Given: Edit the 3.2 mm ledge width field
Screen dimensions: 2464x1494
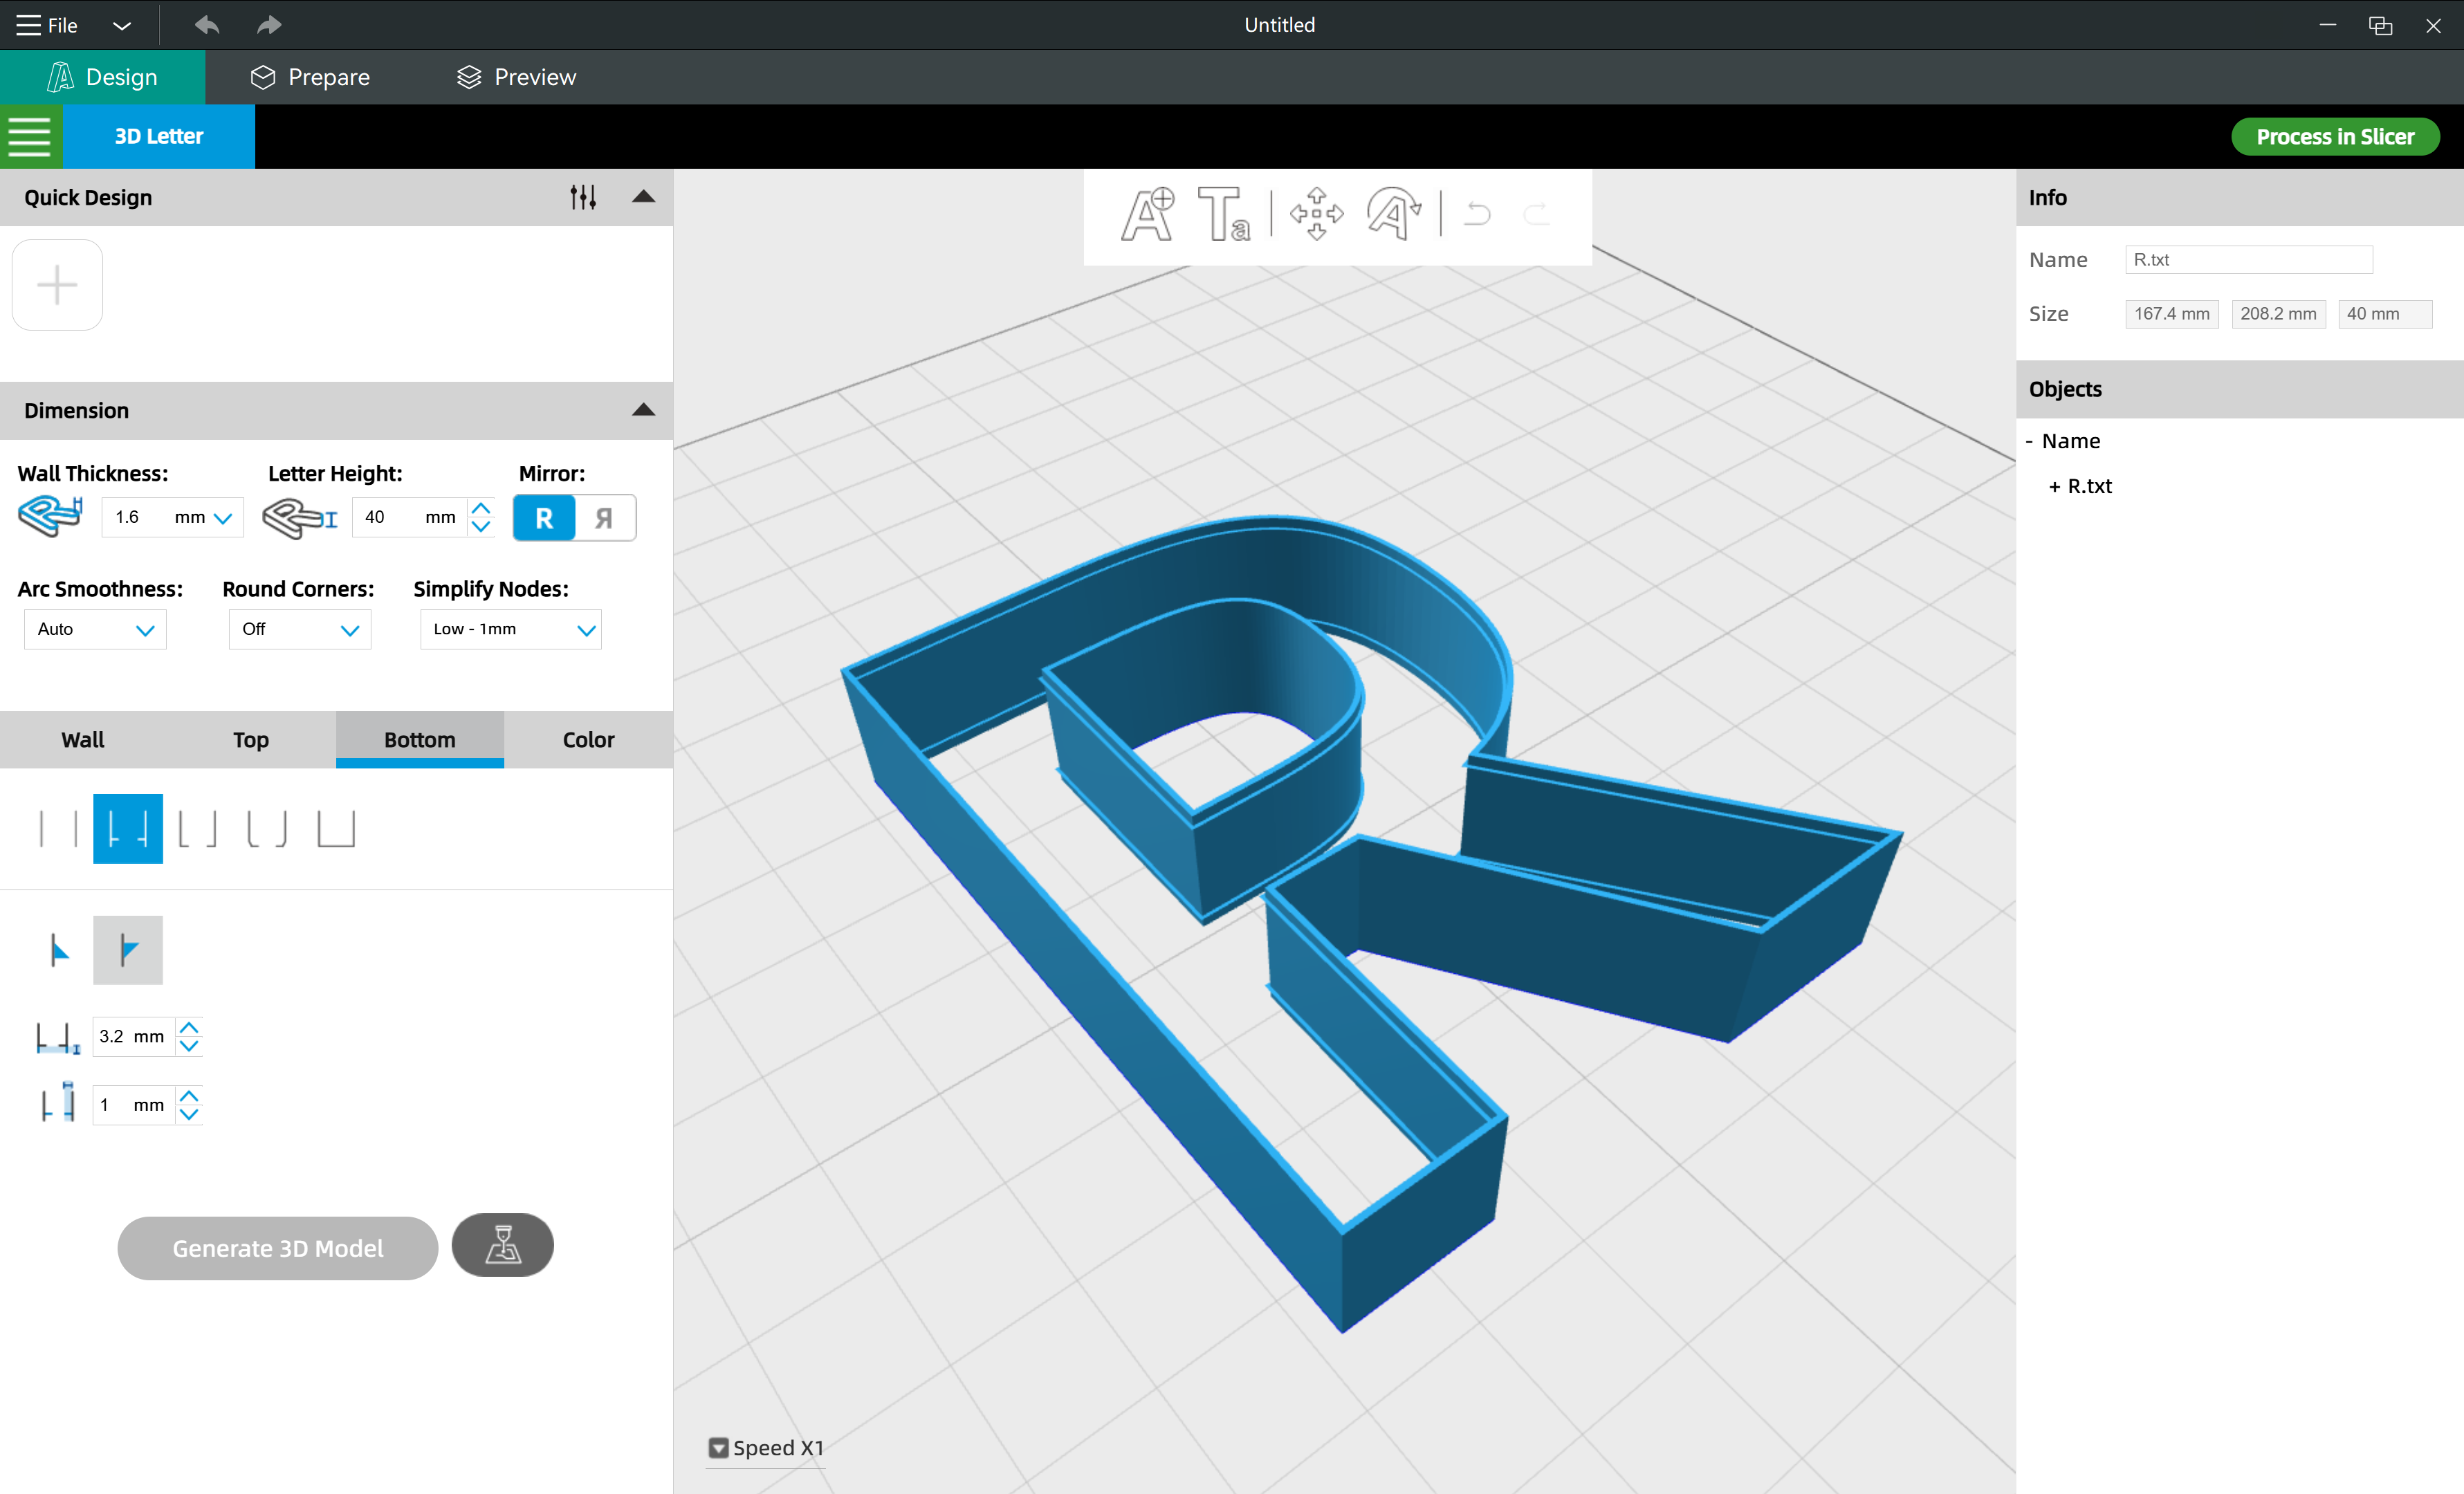Looking at the screenshot, I should pos(133,1037).
